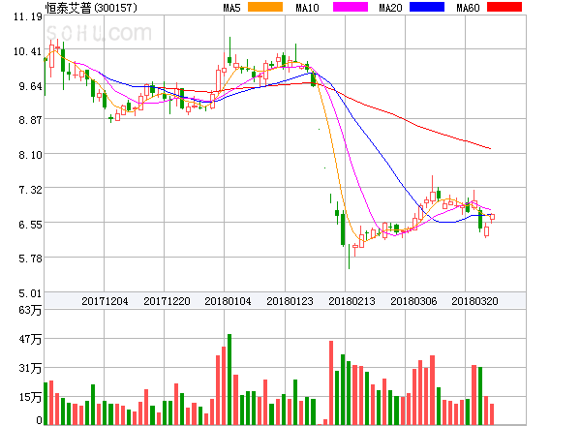
Task: Select the MA10 legend label
Action: click(309, 8)
